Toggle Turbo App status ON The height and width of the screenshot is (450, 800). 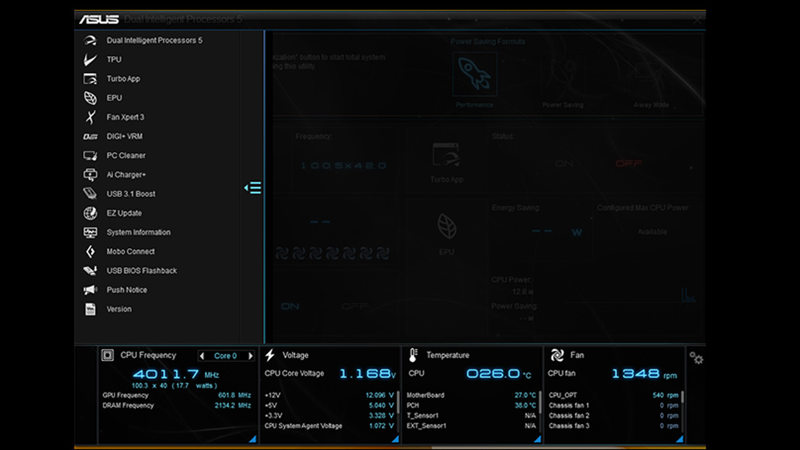tap(564, 164)
